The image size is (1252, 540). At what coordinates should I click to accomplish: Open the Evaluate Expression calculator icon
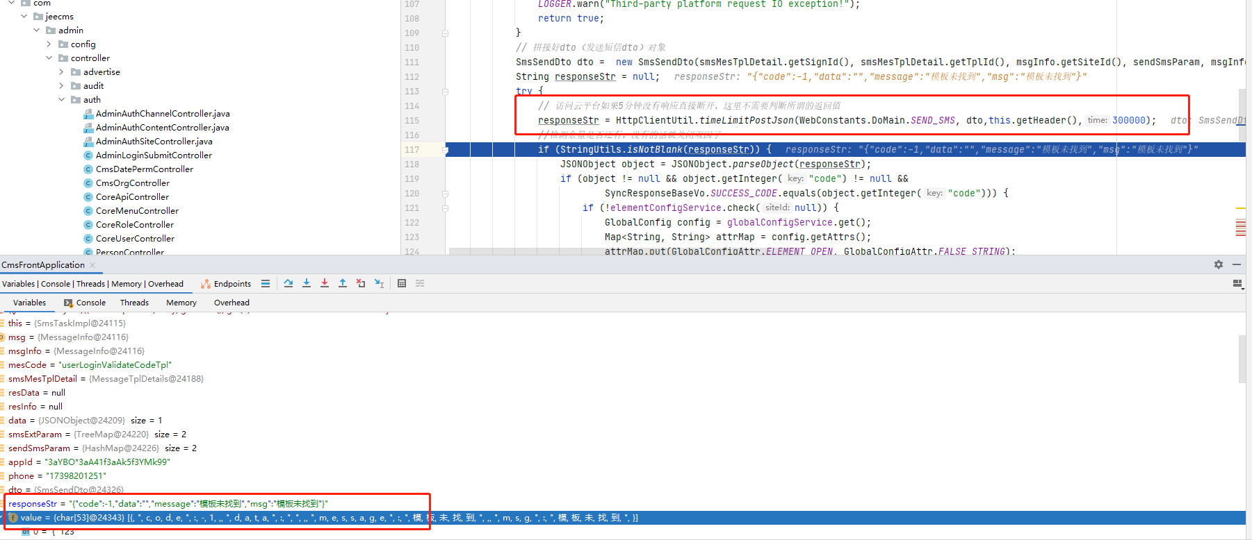click(402, 283)
